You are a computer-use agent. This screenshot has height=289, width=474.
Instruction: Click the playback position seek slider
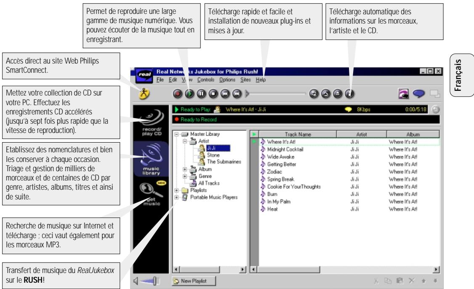(x=275, y=94)
